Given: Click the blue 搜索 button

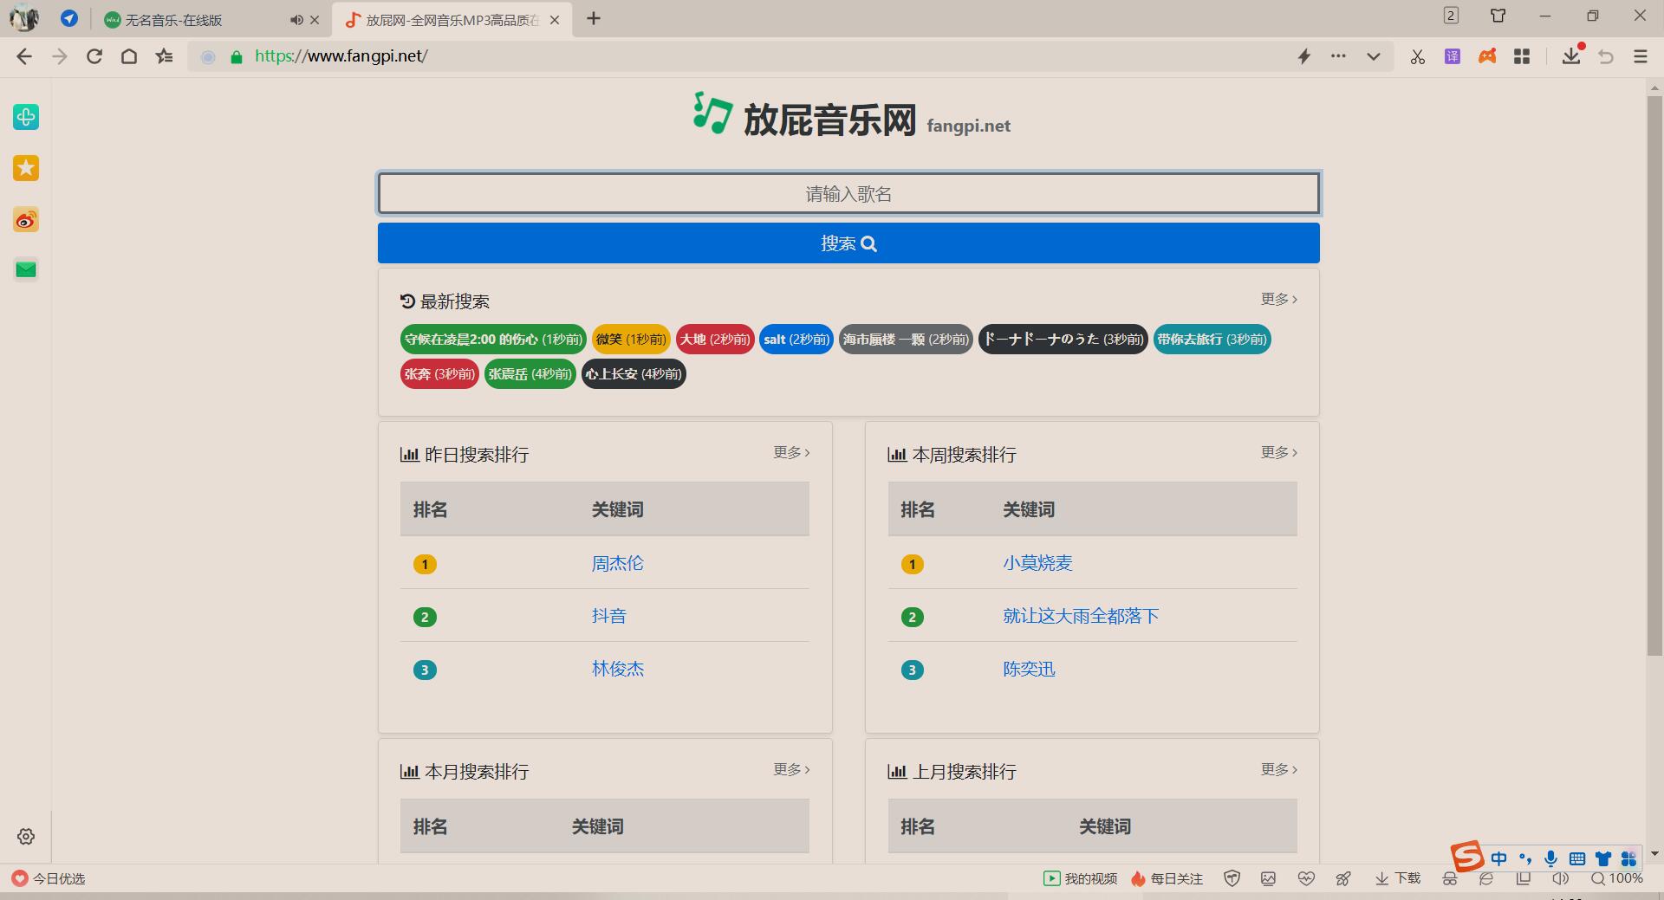Looking at the screenshot, I should point(848,243).
